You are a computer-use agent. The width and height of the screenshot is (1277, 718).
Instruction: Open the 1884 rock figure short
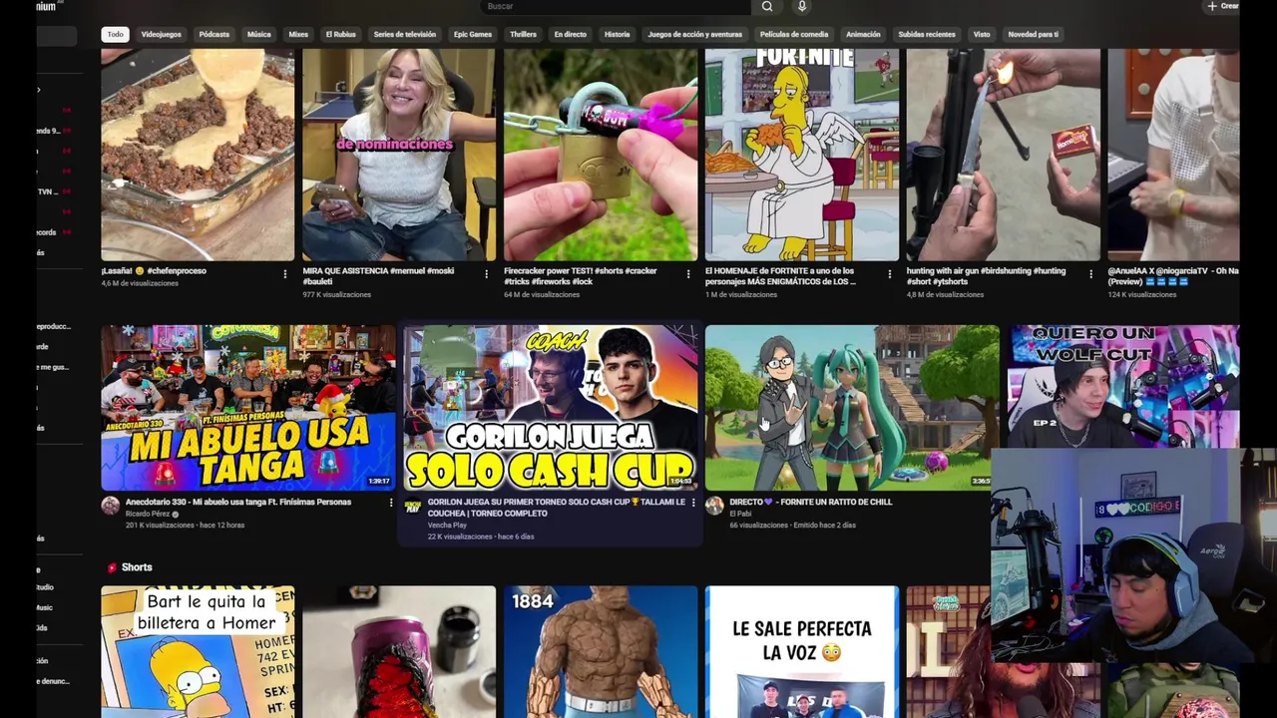(601, 651)
